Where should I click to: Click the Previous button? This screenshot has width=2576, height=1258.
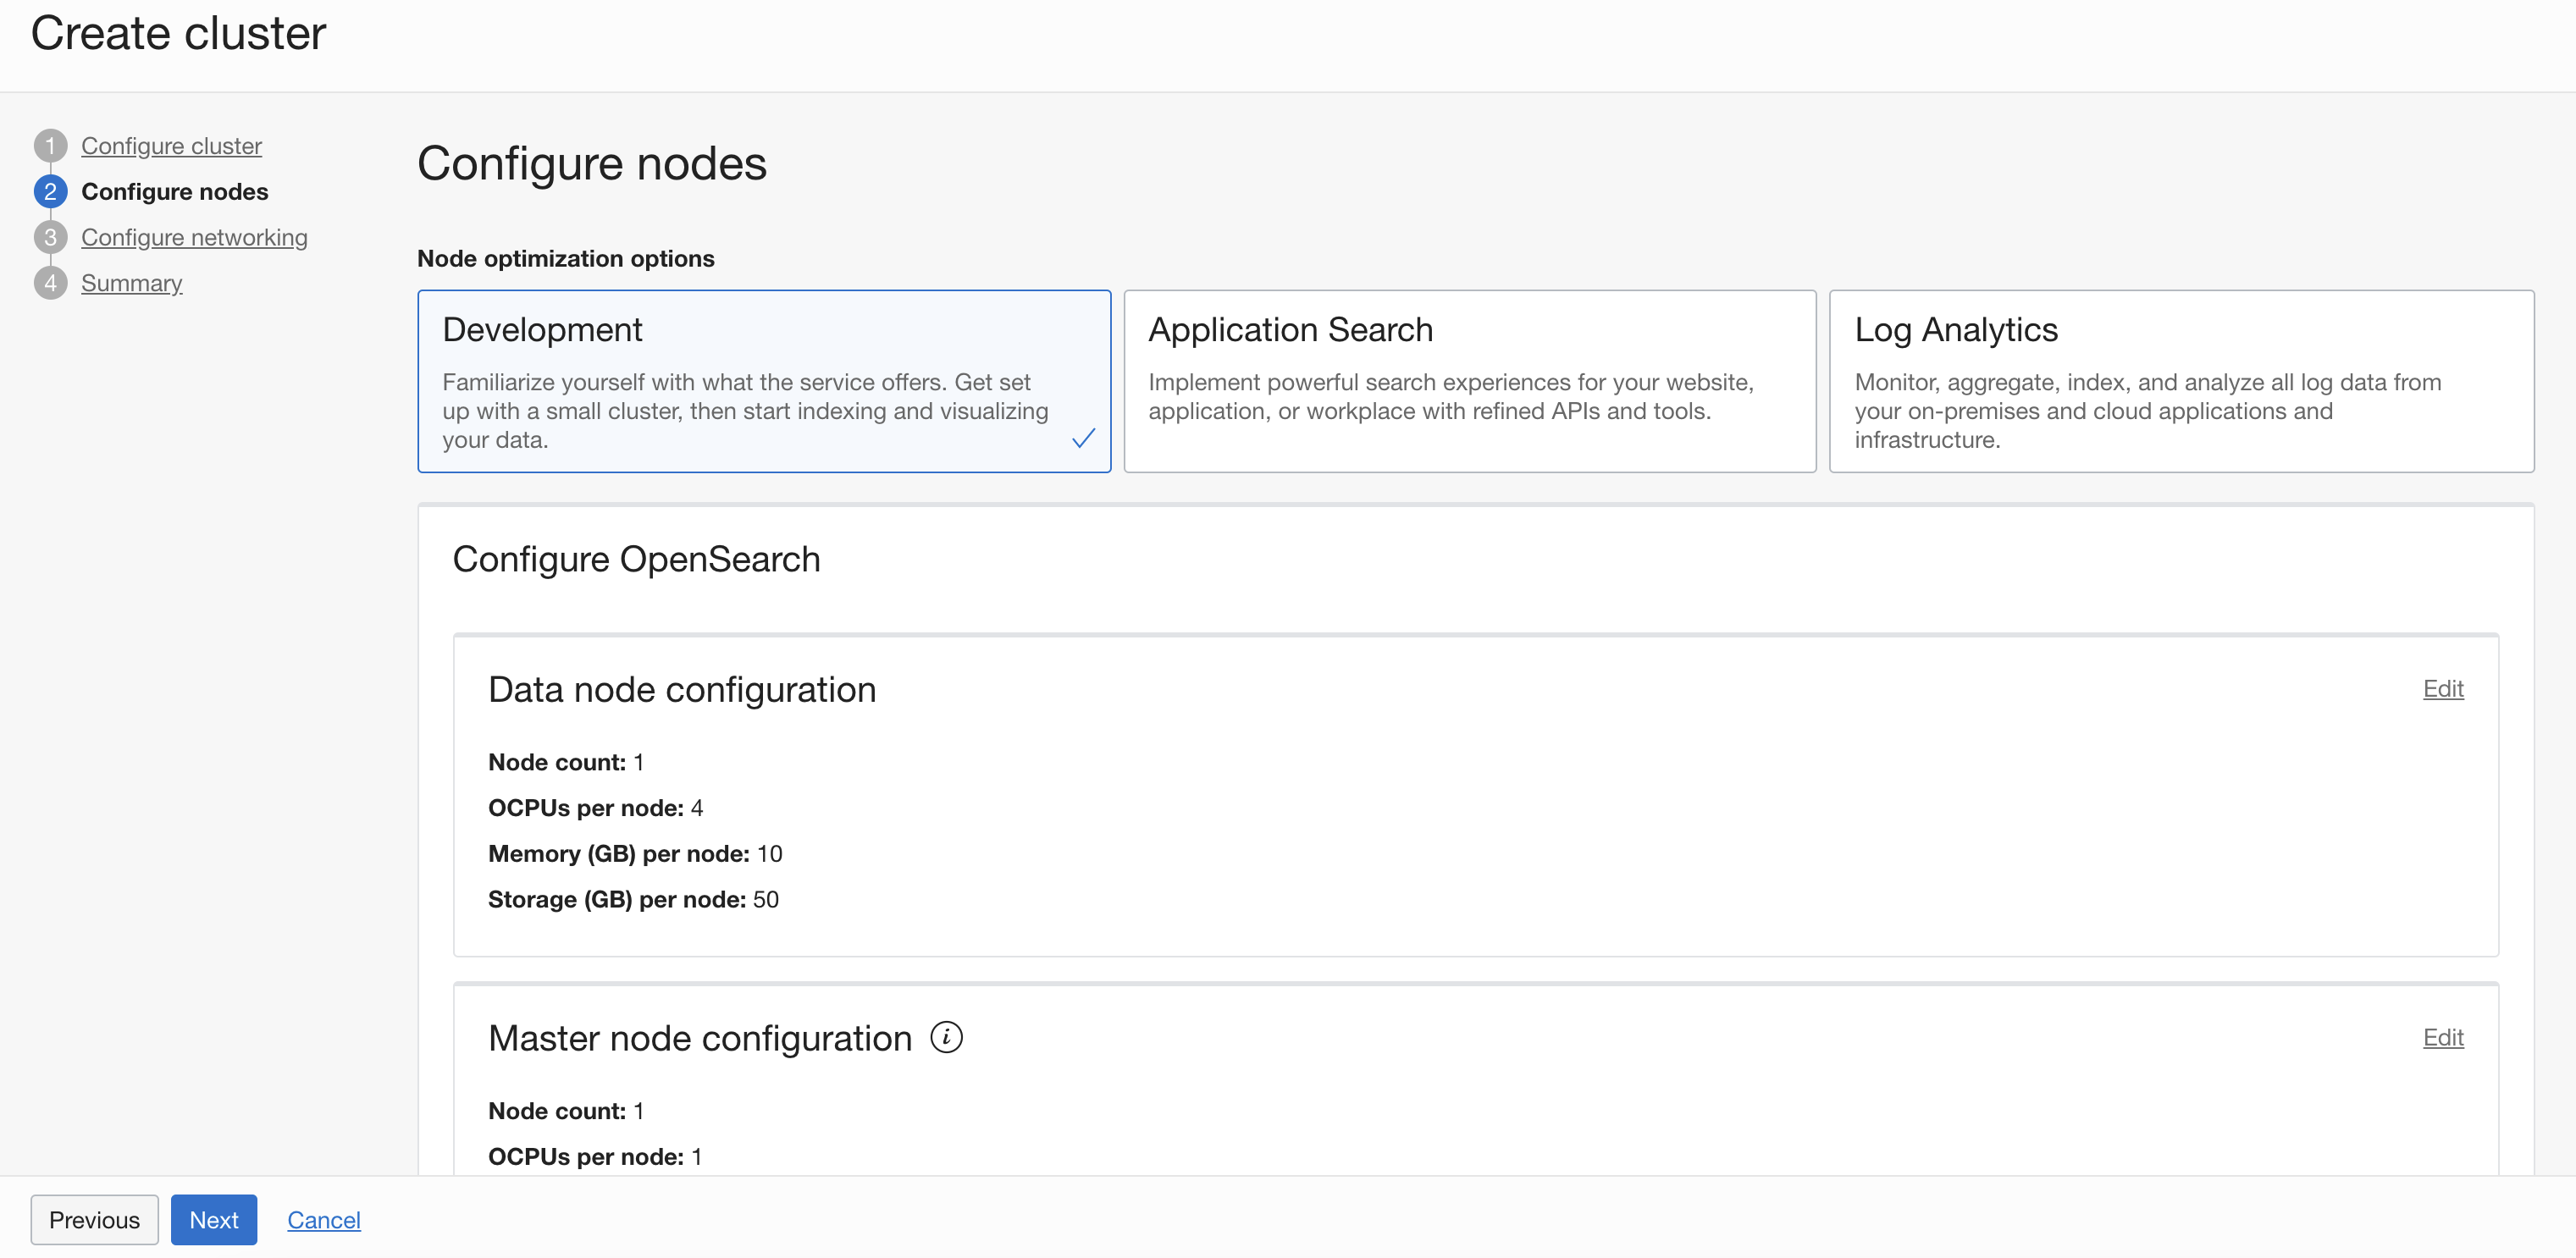(94, 1220)
